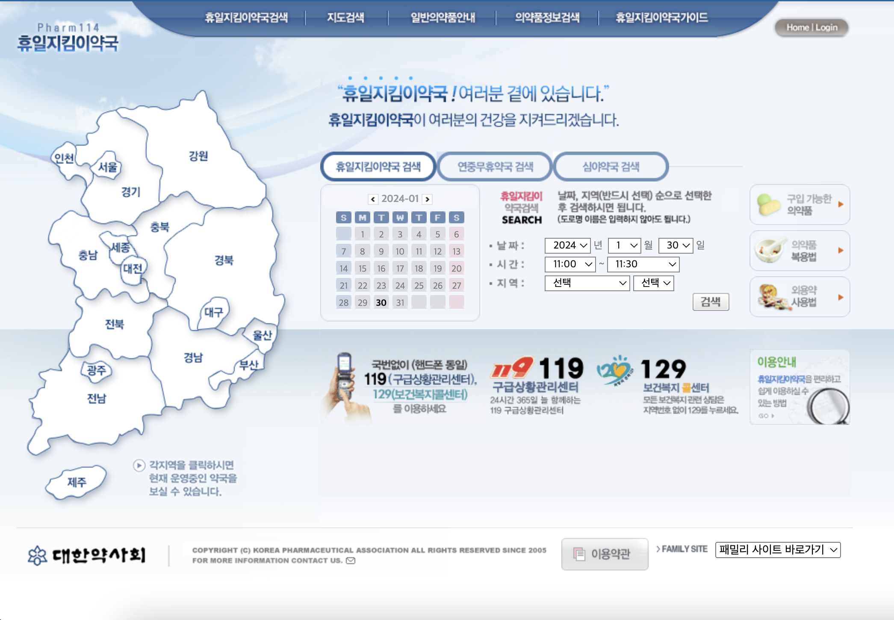Select 제주 region on the map
Viewport: 894px width, 620px height.
click(77, 482)
